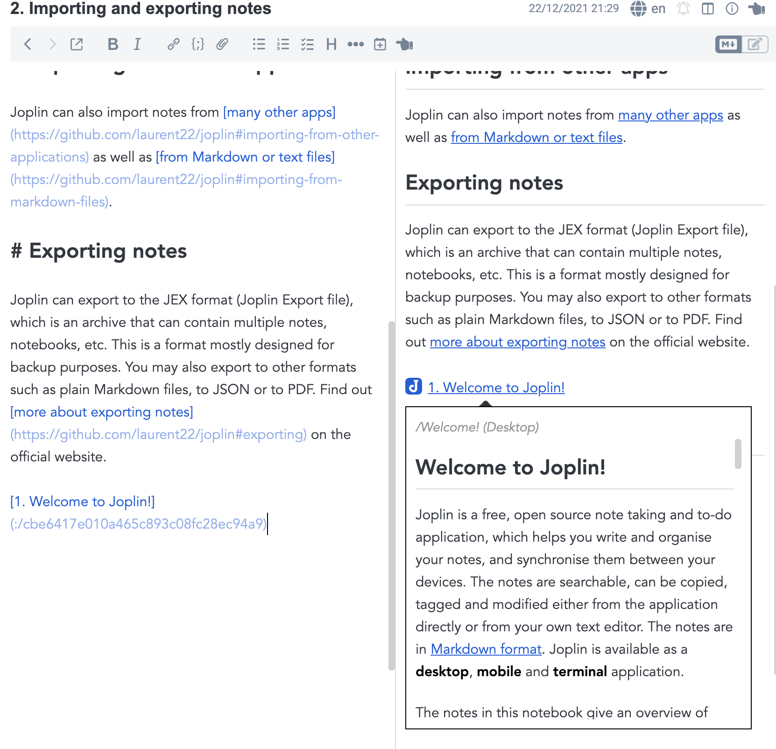Screen dimensions: 776x749
Task: Apply bold formatting
Action: point(113,44)
